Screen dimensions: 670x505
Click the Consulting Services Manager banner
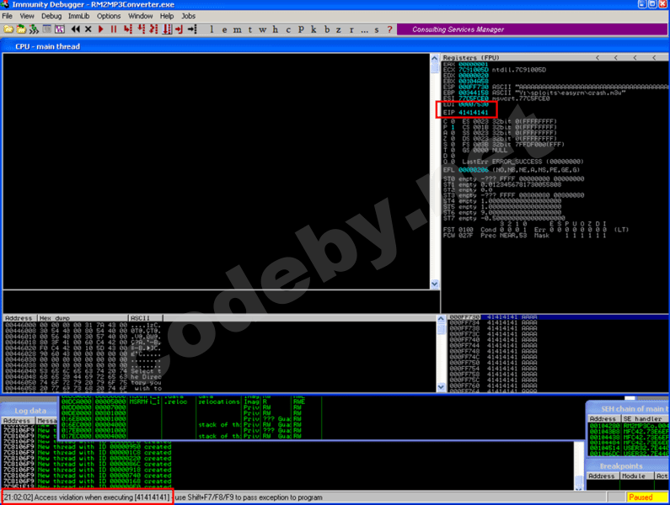pyautogui.click(x=458, y=29)
